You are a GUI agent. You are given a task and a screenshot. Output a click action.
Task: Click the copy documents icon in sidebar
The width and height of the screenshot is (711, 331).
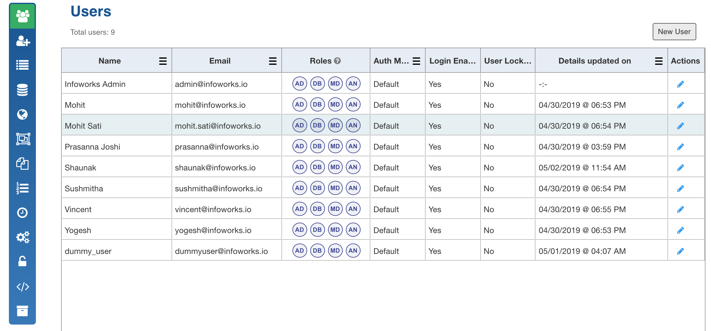pos(22,163)
